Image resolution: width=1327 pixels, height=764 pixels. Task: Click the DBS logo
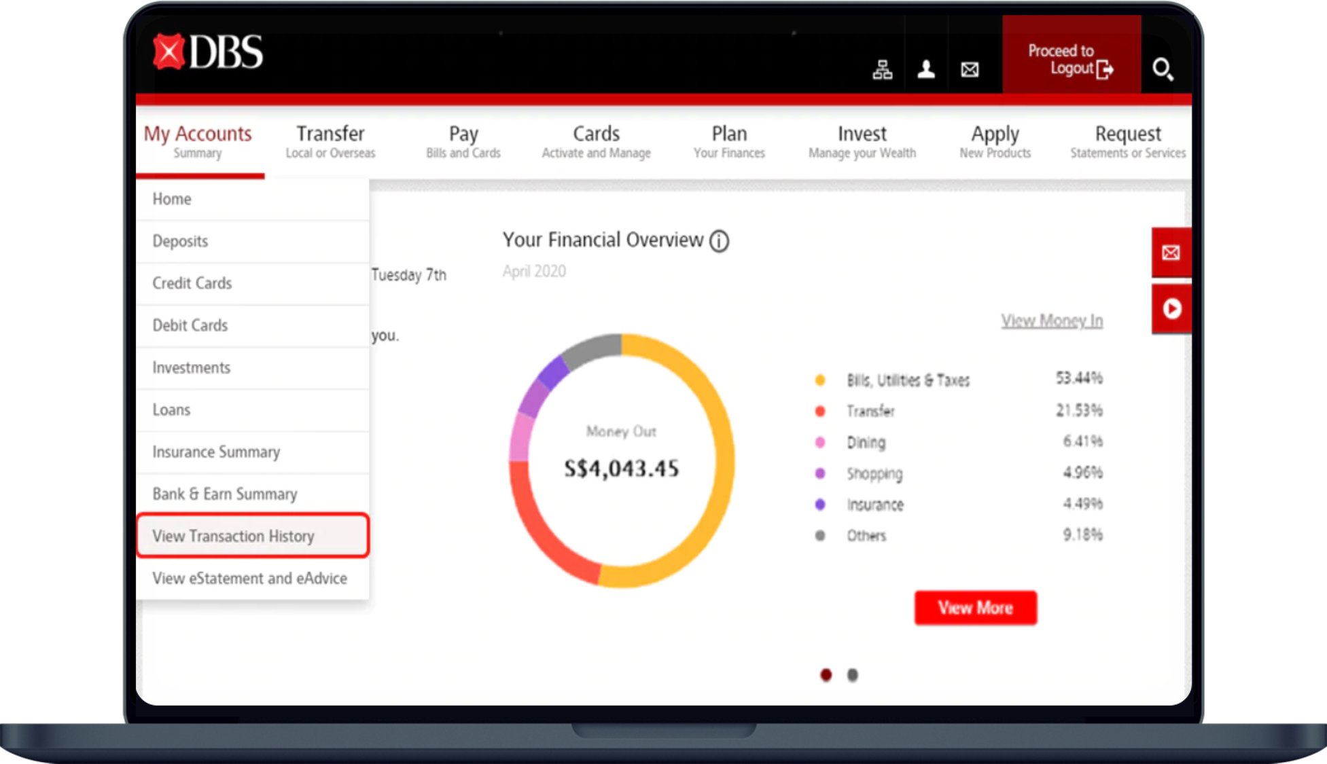click(208, 52)
